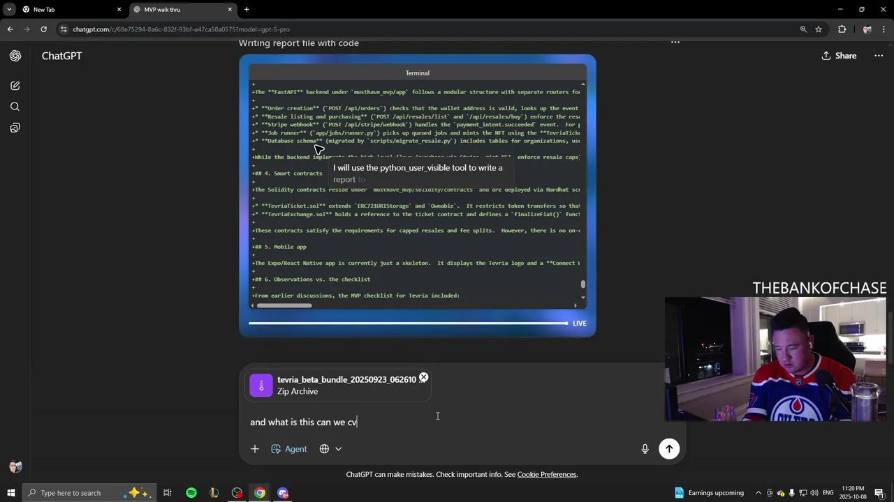Click the address bar URL
Viewport: 894px width, 502px height.
(182, 29)
